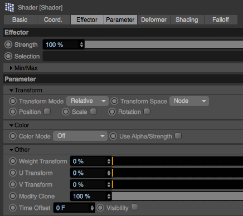This screenshot has width=243, height=216.
Task: Click the U Transform slider bar
Action: pyautogui.click(x=177, y=173)
